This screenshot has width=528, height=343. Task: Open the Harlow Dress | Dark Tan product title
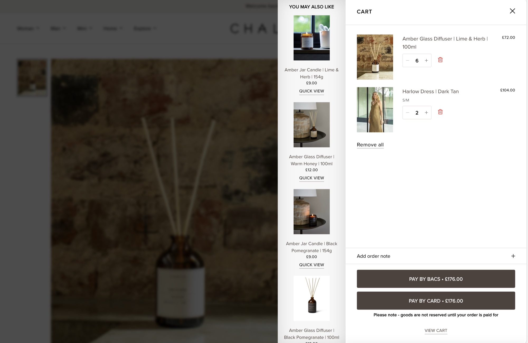430,91
